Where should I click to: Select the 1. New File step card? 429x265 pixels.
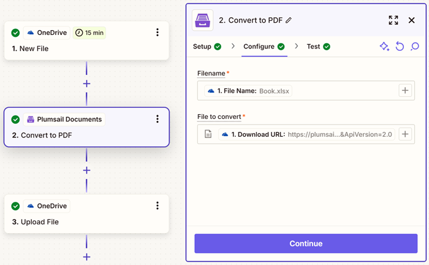86,40
